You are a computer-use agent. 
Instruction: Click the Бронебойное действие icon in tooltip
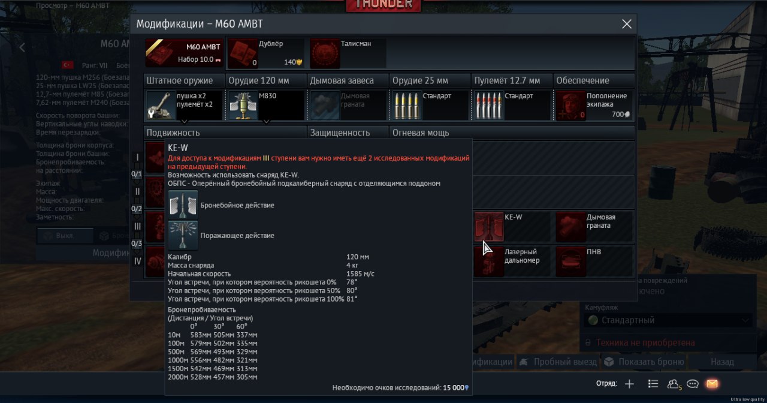(183, 204)
